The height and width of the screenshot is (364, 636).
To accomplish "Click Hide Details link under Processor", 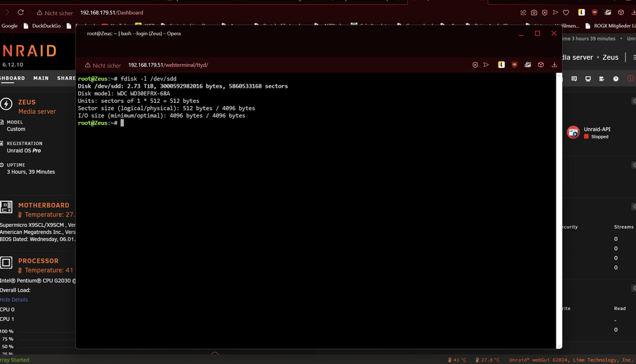I will 14,300.
